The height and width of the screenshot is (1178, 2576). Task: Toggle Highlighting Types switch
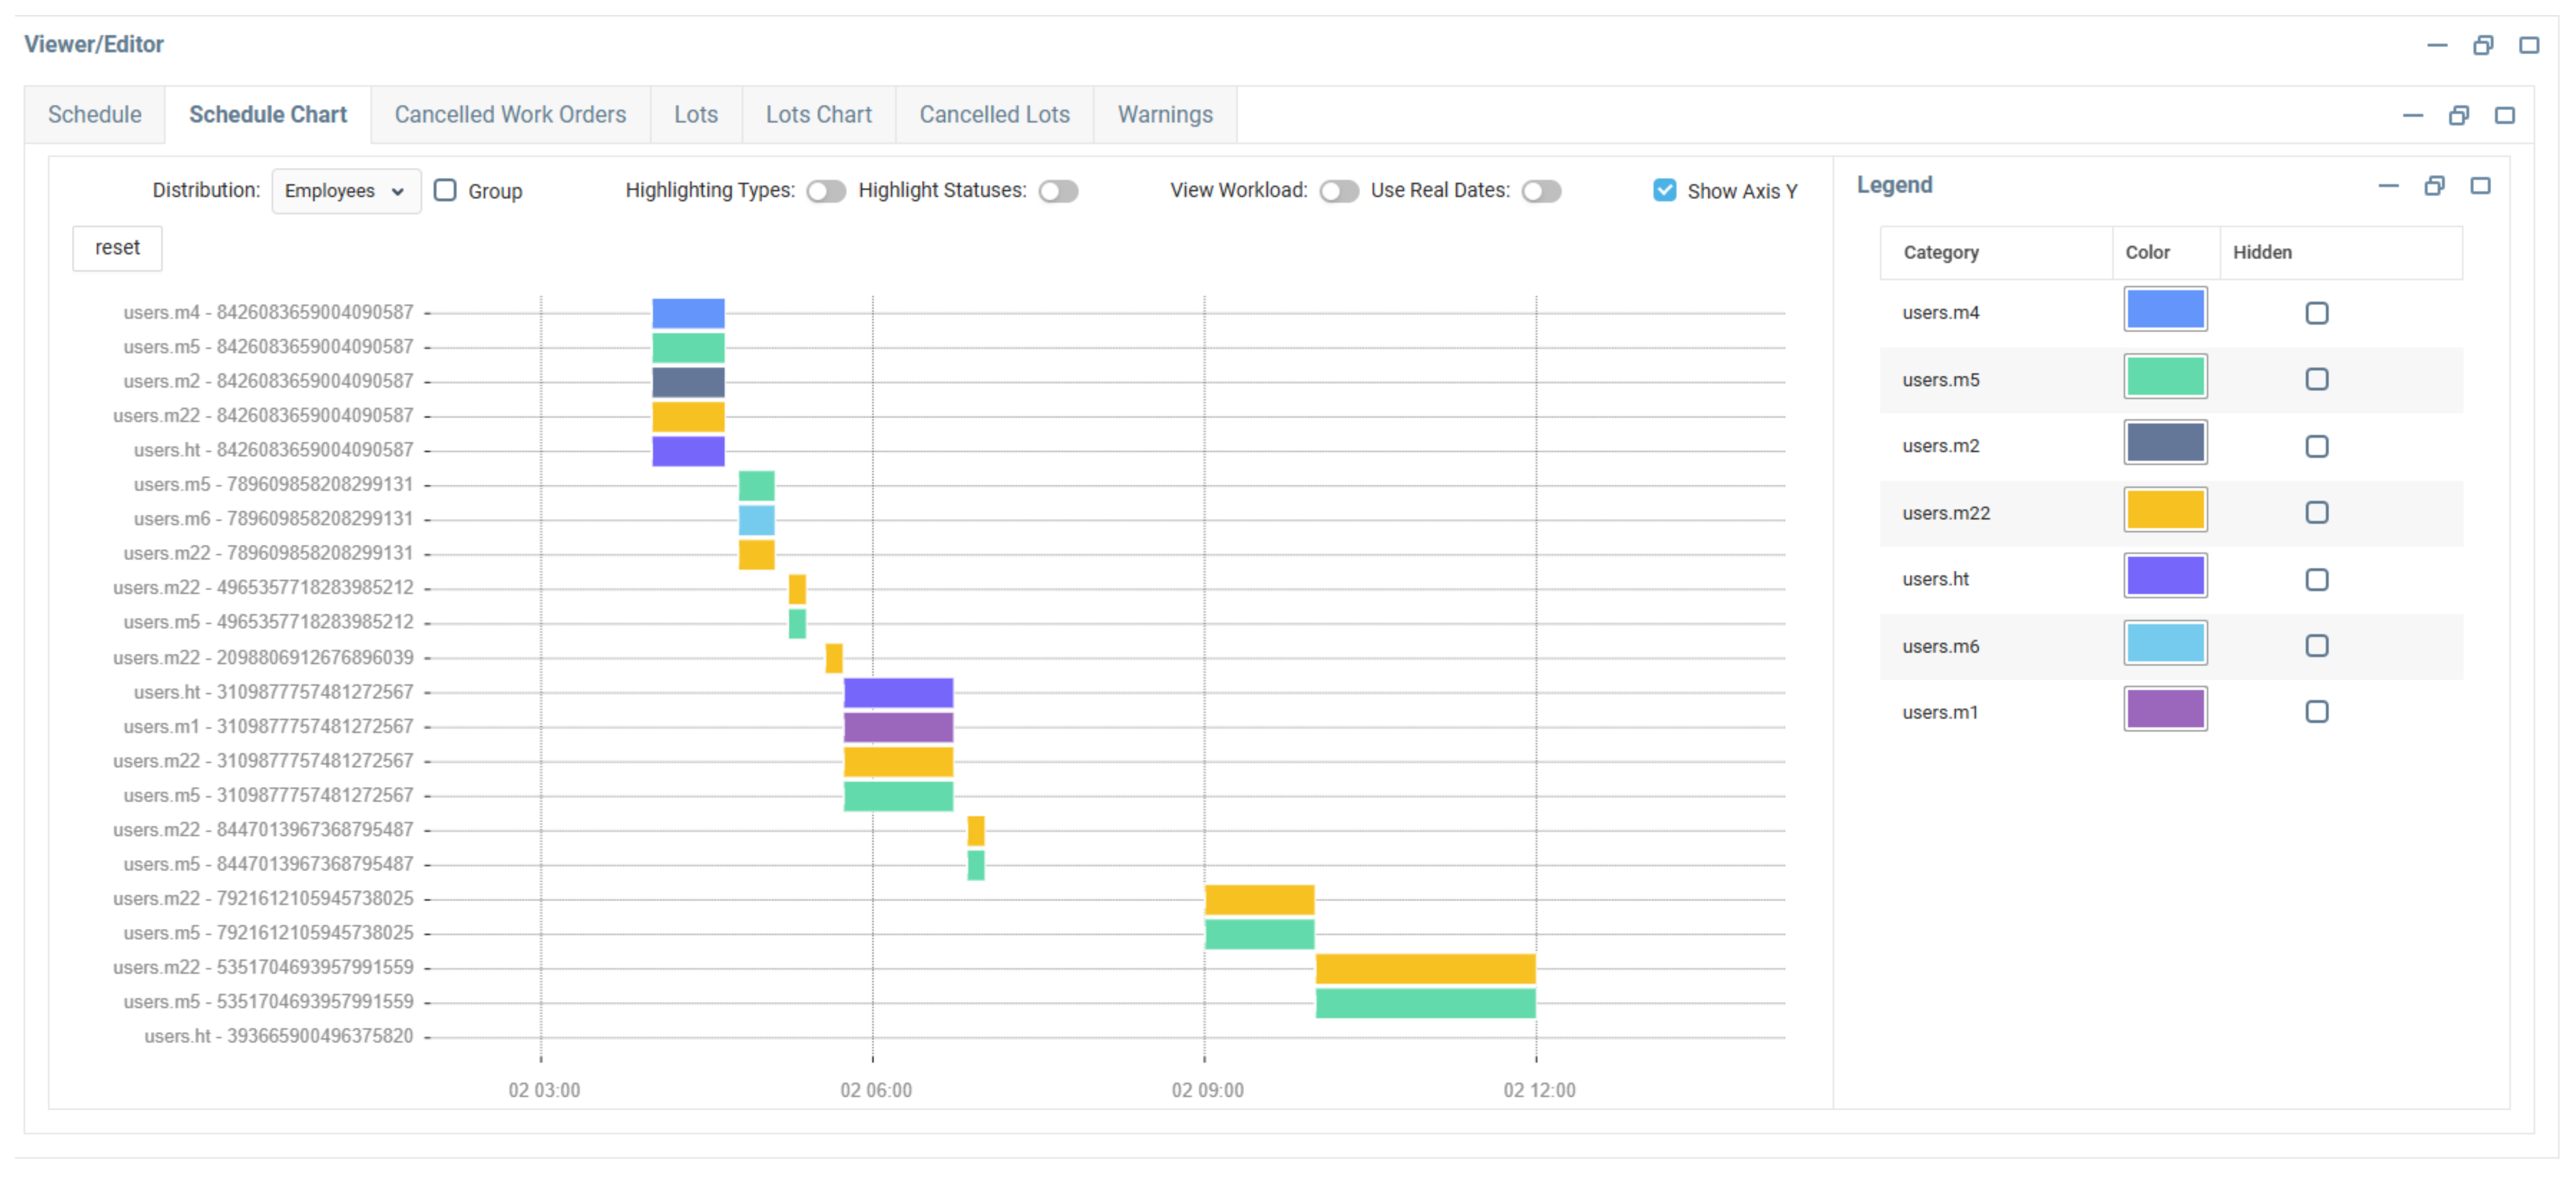826,191
